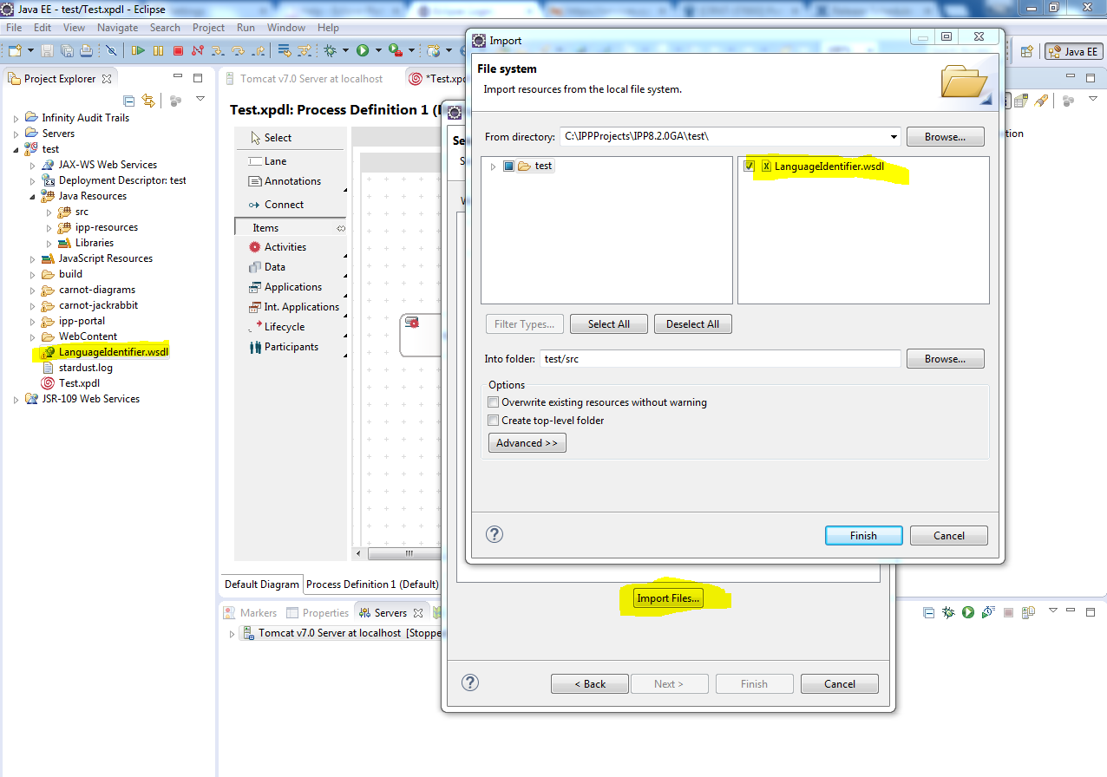This screenshot has width=1107, height=777.
Task: Click the Disconnect toolbar icon
Action: coord(198,51)
